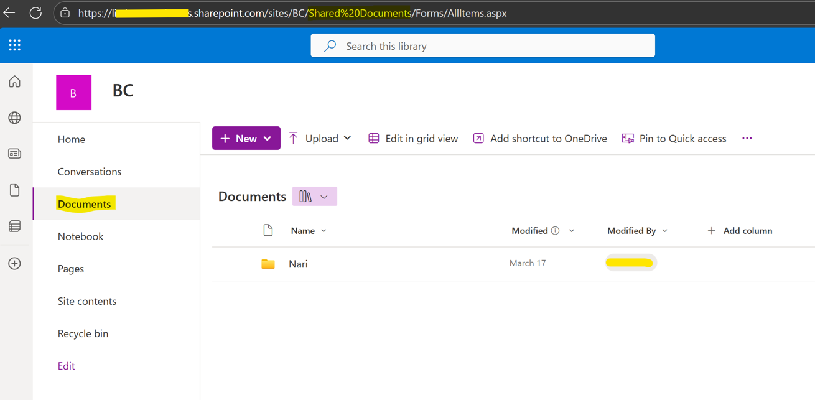This screenshot has height=400, width=815.
Task: Click the files page icon in rail
Action: pyautogui.click(x=15, y=190)
